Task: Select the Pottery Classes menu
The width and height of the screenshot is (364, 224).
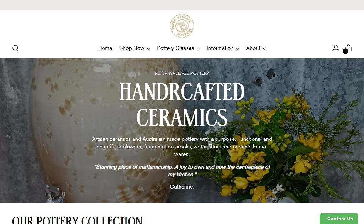Action: coord(176,48)
